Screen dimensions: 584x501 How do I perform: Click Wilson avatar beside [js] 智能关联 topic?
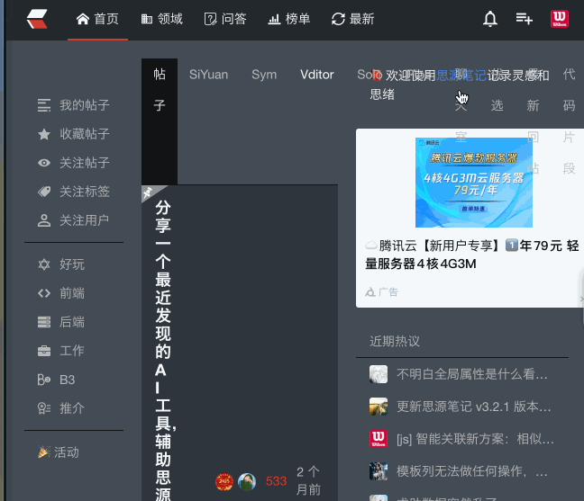379,439
